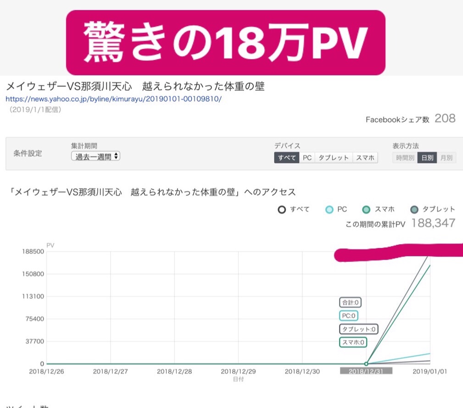Click the 2018/12/31 highlighted date label
Screen dimensions: 463x408
[x=366, y=371]
